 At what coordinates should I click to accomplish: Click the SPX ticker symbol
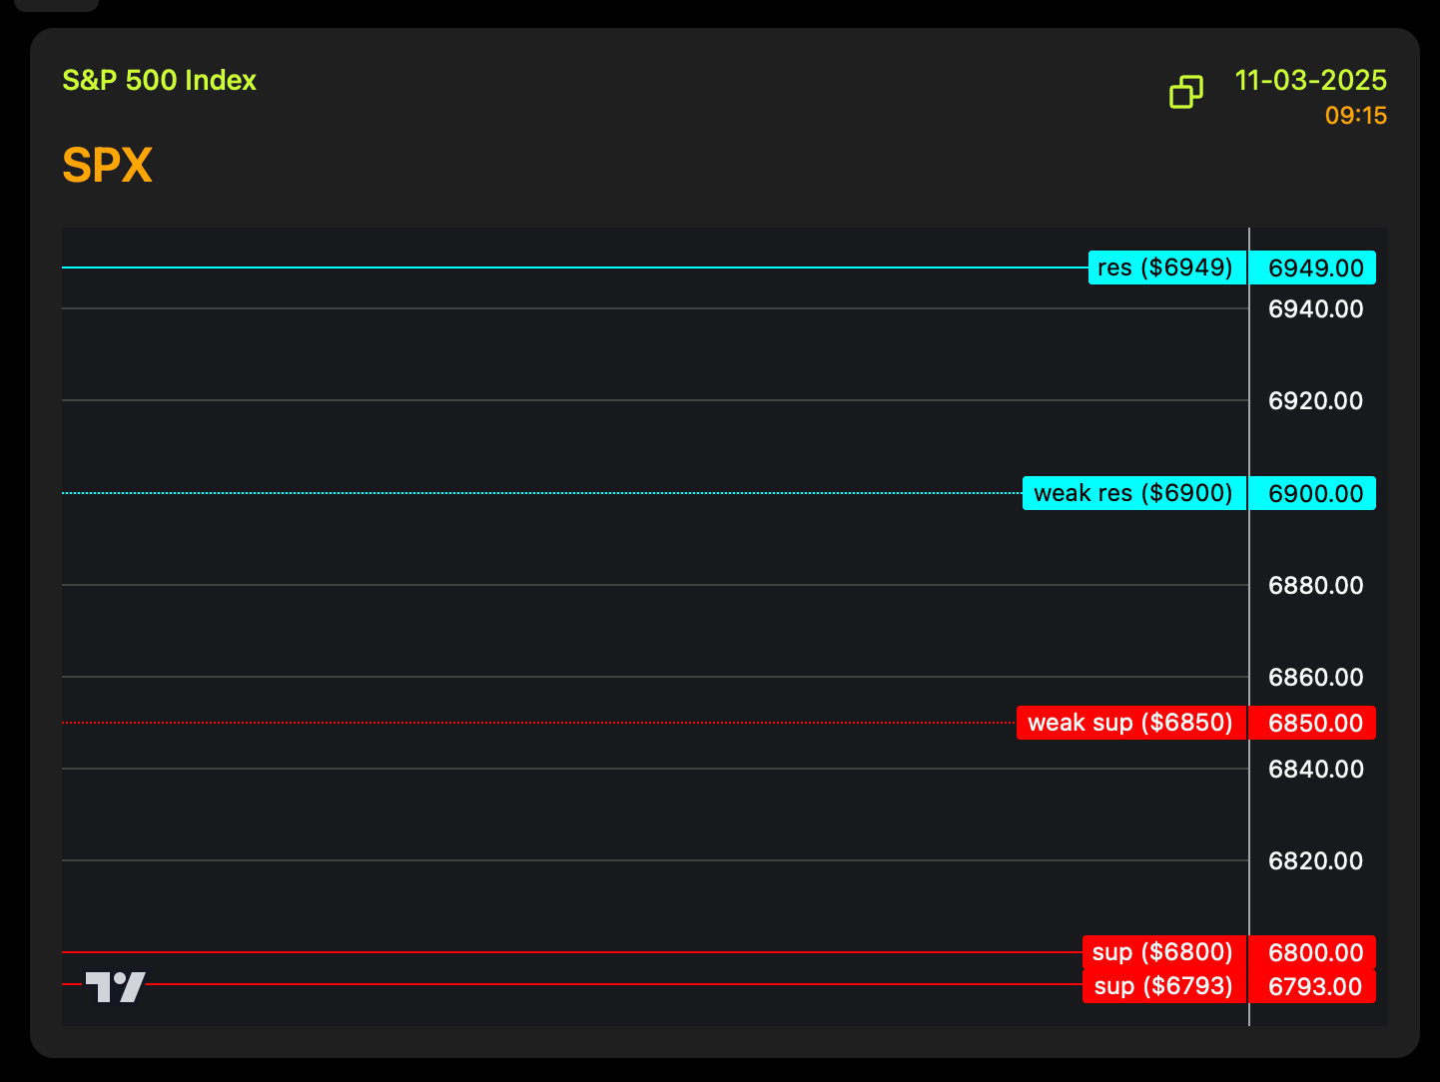107,166
